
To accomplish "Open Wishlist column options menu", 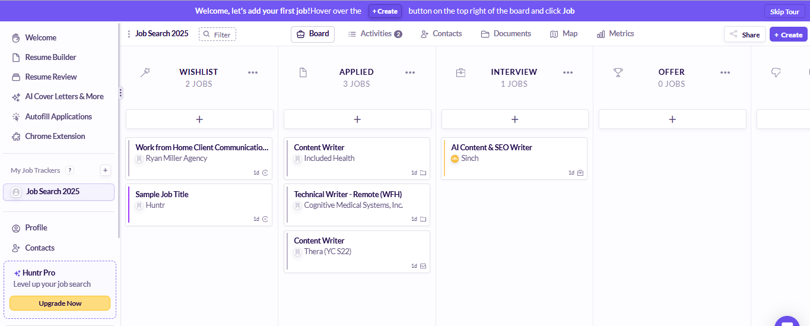I will 253,72.
